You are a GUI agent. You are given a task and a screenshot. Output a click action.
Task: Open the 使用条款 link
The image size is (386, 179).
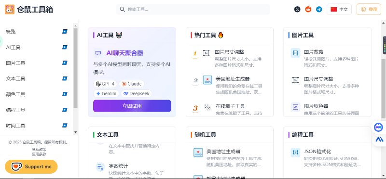pos(39,154)
